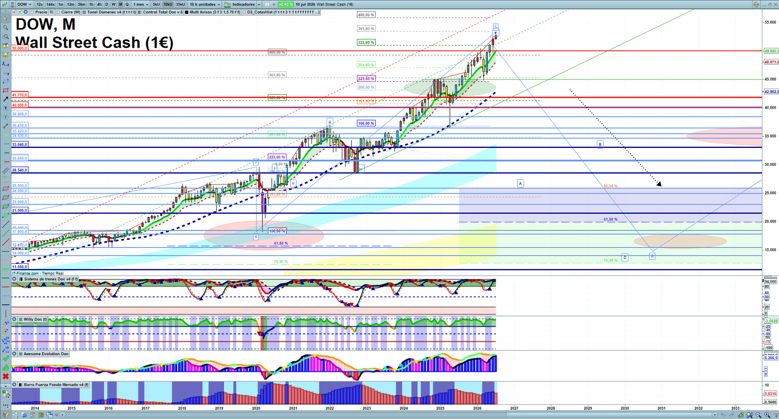This screenshot has height=419, width=779.
Task: Click the +0,42 % change indicator
Action: pos(286,4)
